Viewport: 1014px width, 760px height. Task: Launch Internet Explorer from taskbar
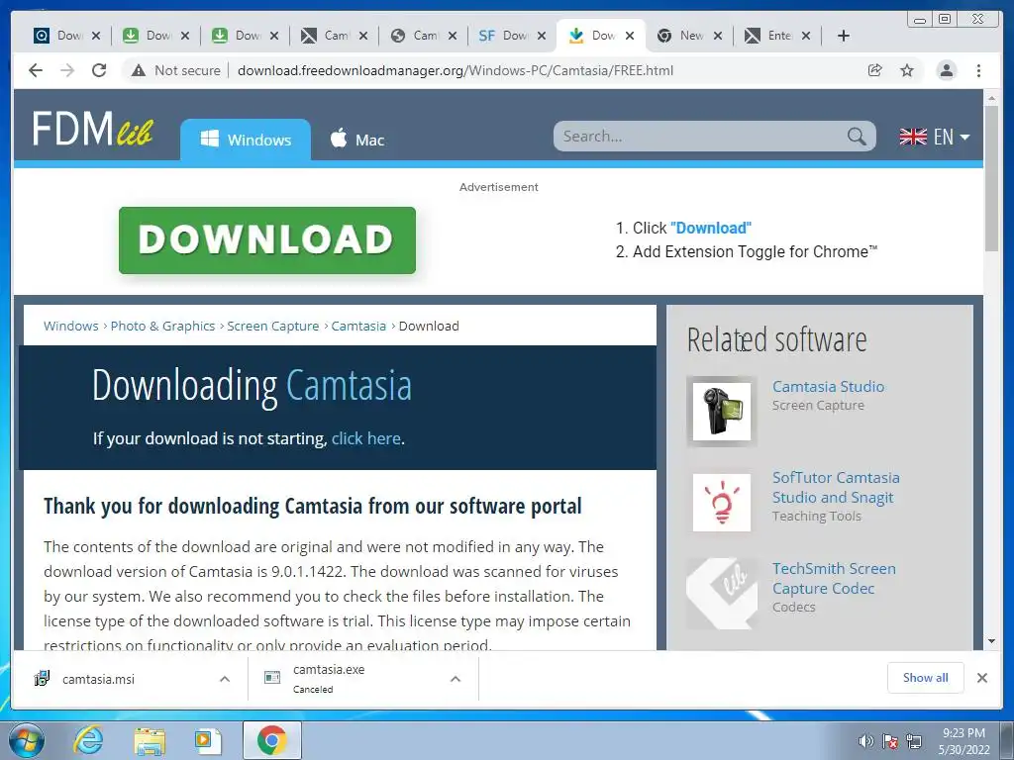tap(88, 740)
